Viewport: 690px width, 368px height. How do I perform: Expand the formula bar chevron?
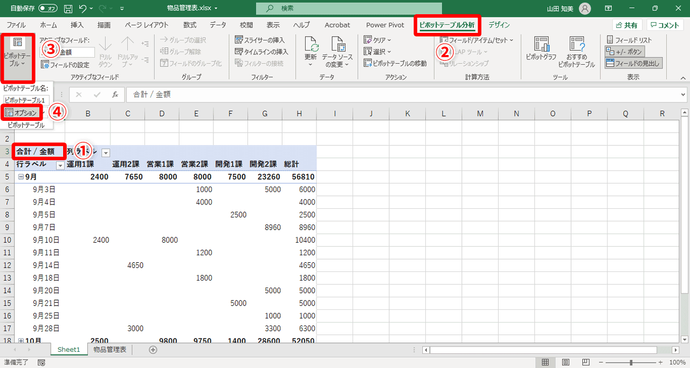click(x=684, y=94)
